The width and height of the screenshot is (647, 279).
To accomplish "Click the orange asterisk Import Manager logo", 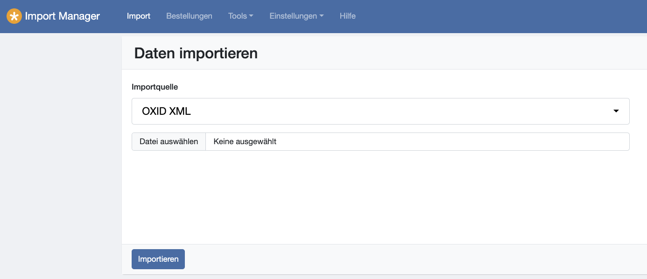I will [x=14, y=16].
